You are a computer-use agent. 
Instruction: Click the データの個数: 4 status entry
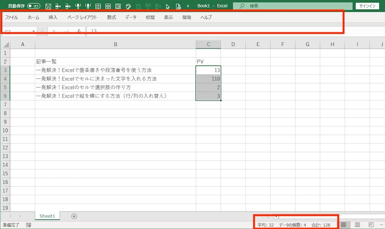(293, 225)
